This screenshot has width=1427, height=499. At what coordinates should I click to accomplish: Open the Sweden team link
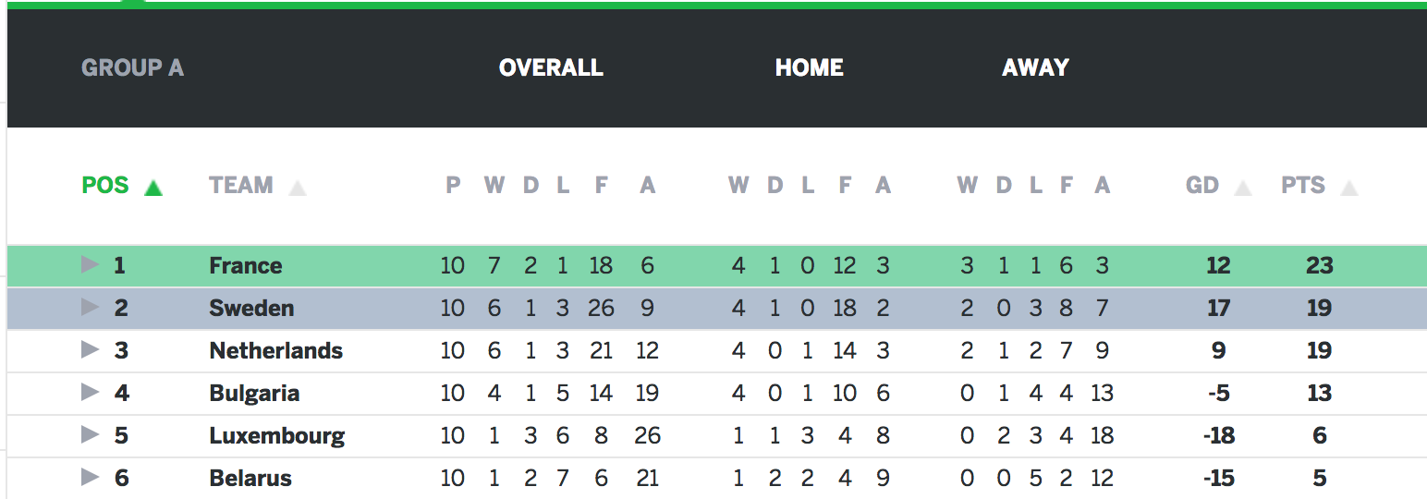click(x=251, y=309)
